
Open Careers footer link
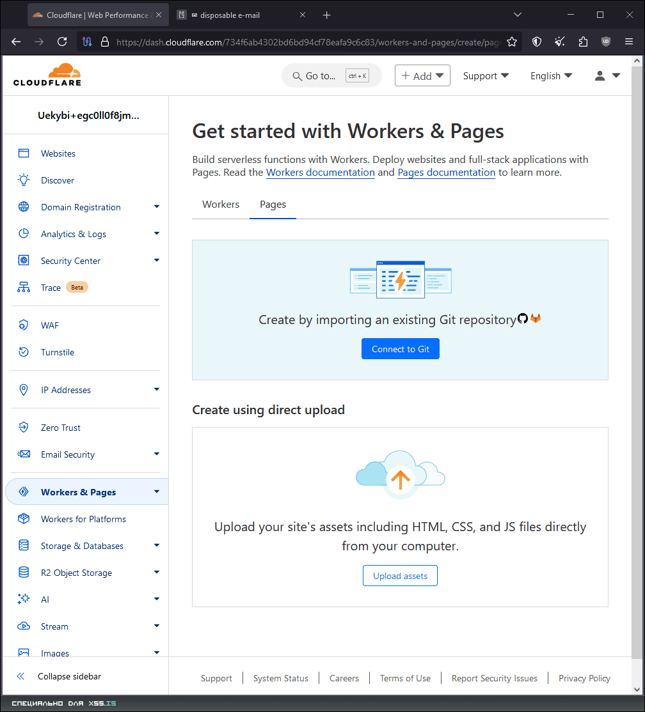click(344, 678)
